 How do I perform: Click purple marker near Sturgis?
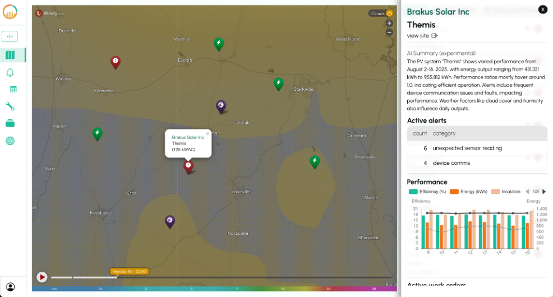click(x=221, y=105)
